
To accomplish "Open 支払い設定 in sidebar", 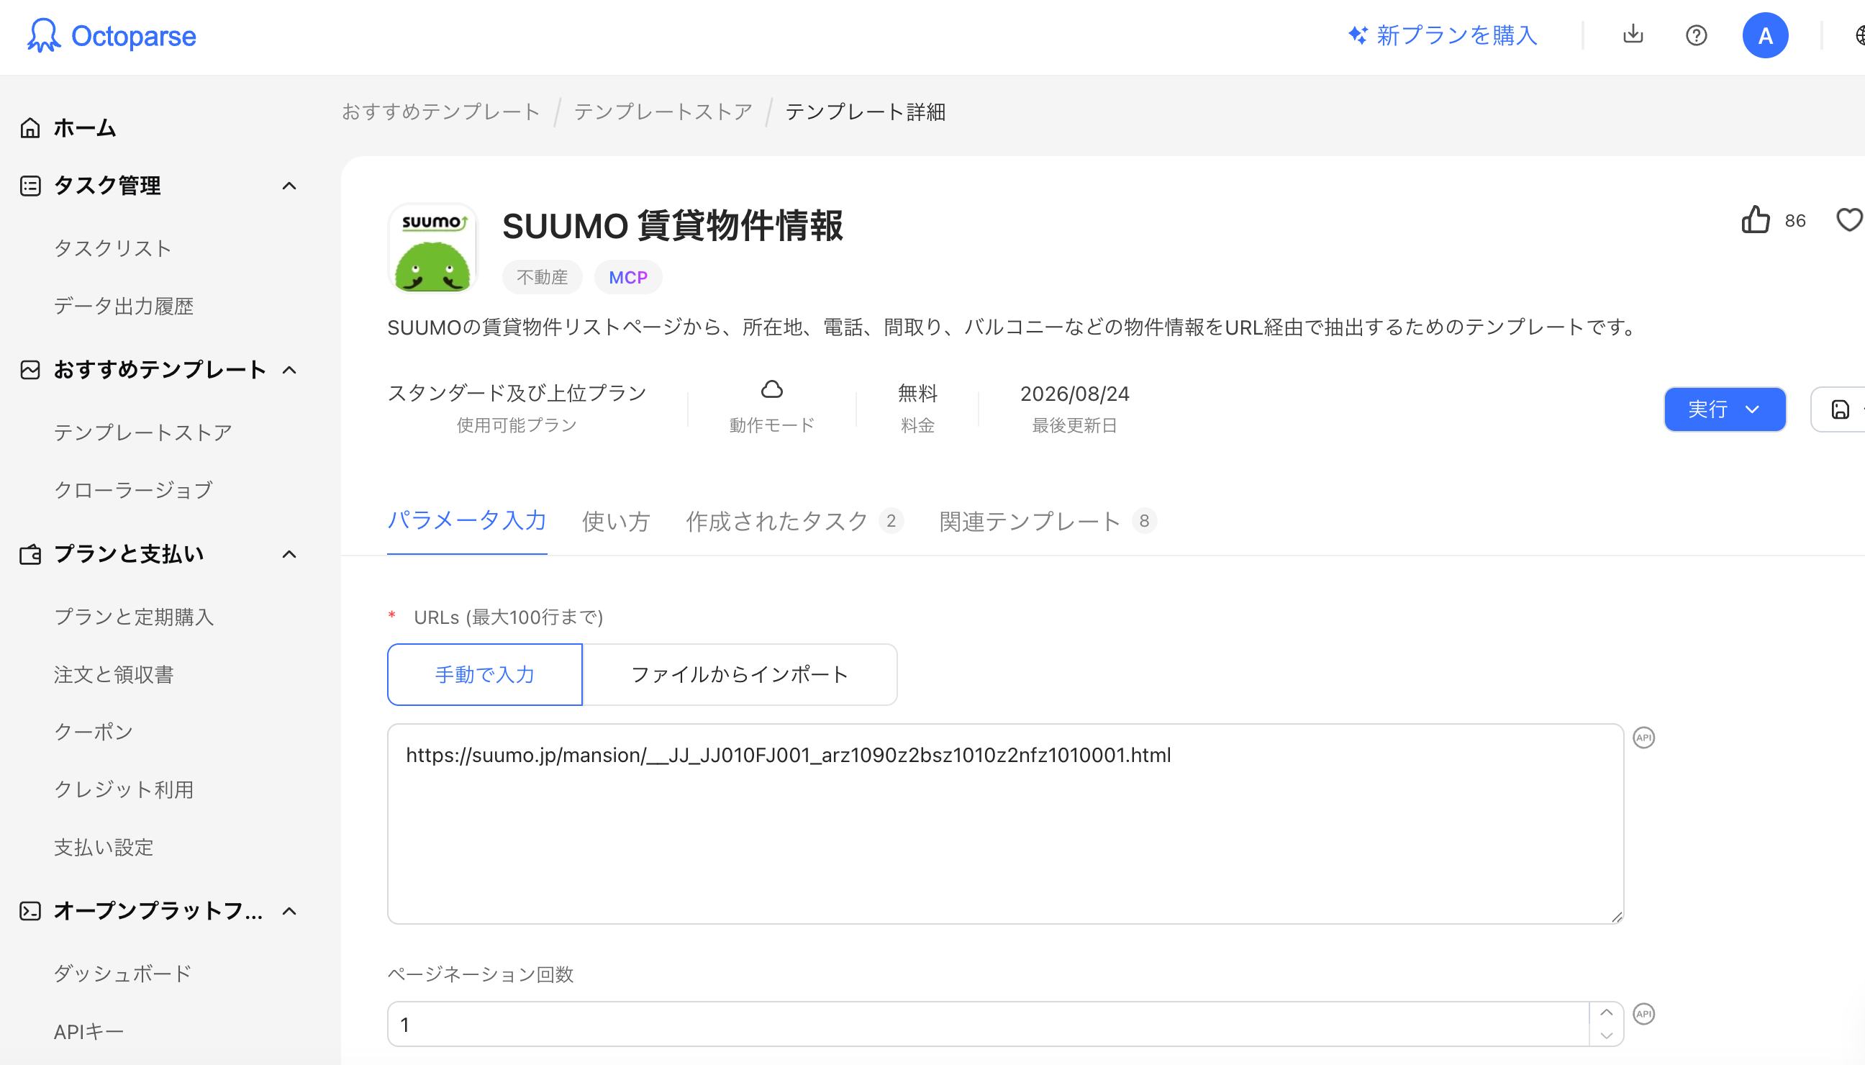I will point(103,847).
